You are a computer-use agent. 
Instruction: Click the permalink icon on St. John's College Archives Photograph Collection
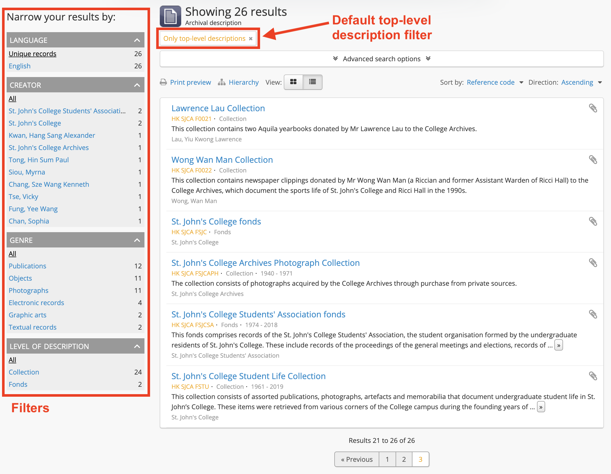(593, 263)
